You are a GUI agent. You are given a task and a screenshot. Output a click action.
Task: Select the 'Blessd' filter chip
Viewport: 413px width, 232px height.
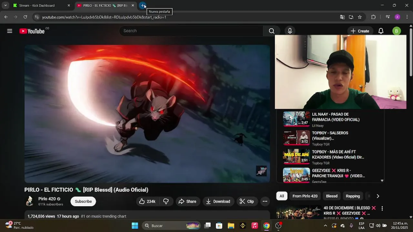pos(332,196)
